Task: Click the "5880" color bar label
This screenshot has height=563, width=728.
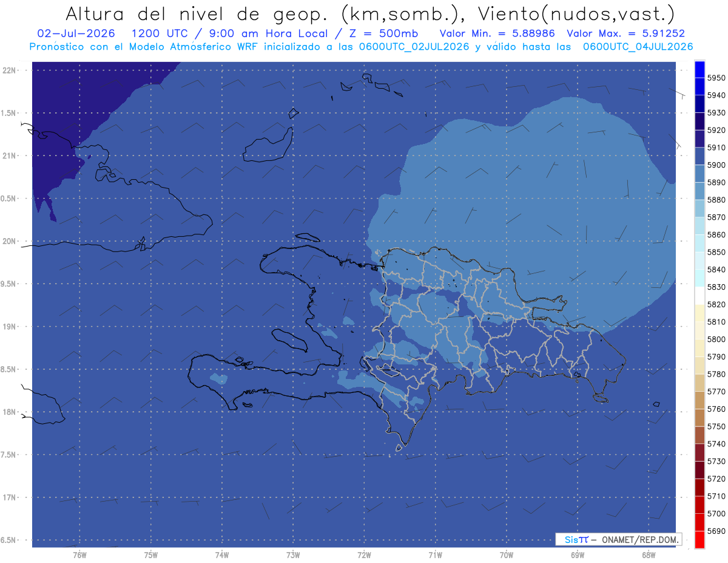Action: tap(716, 199)
